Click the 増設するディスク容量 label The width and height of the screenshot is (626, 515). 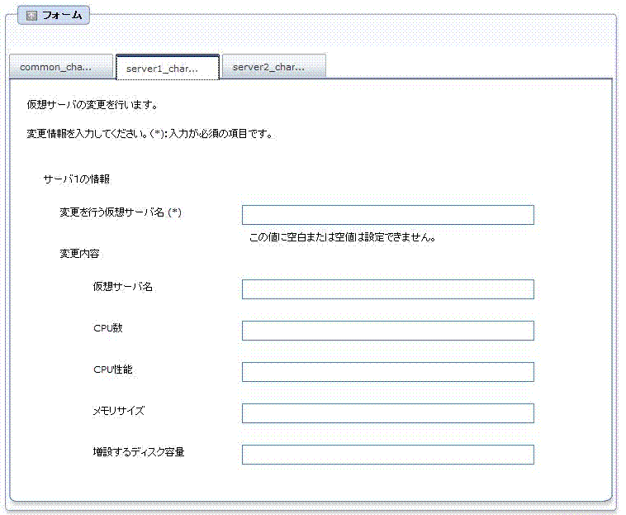[x=139, y=452]
